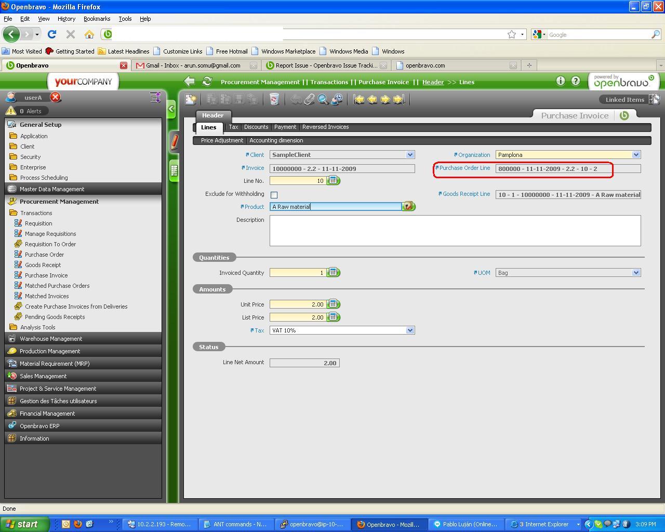Toggle Exclude for Withholding checkbox

pos(274,195)
